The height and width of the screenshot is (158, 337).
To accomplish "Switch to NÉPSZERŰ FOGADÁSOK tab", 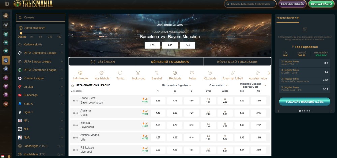I will [170, 62].
